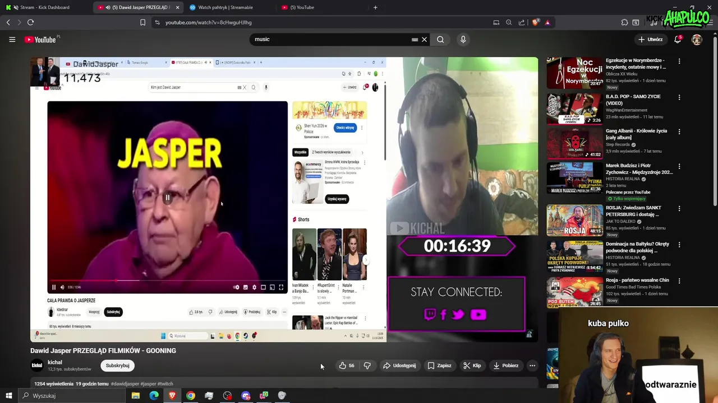Open options menu for Rosja państwo wasalne video
718x403 pixels.
(679, 280)
